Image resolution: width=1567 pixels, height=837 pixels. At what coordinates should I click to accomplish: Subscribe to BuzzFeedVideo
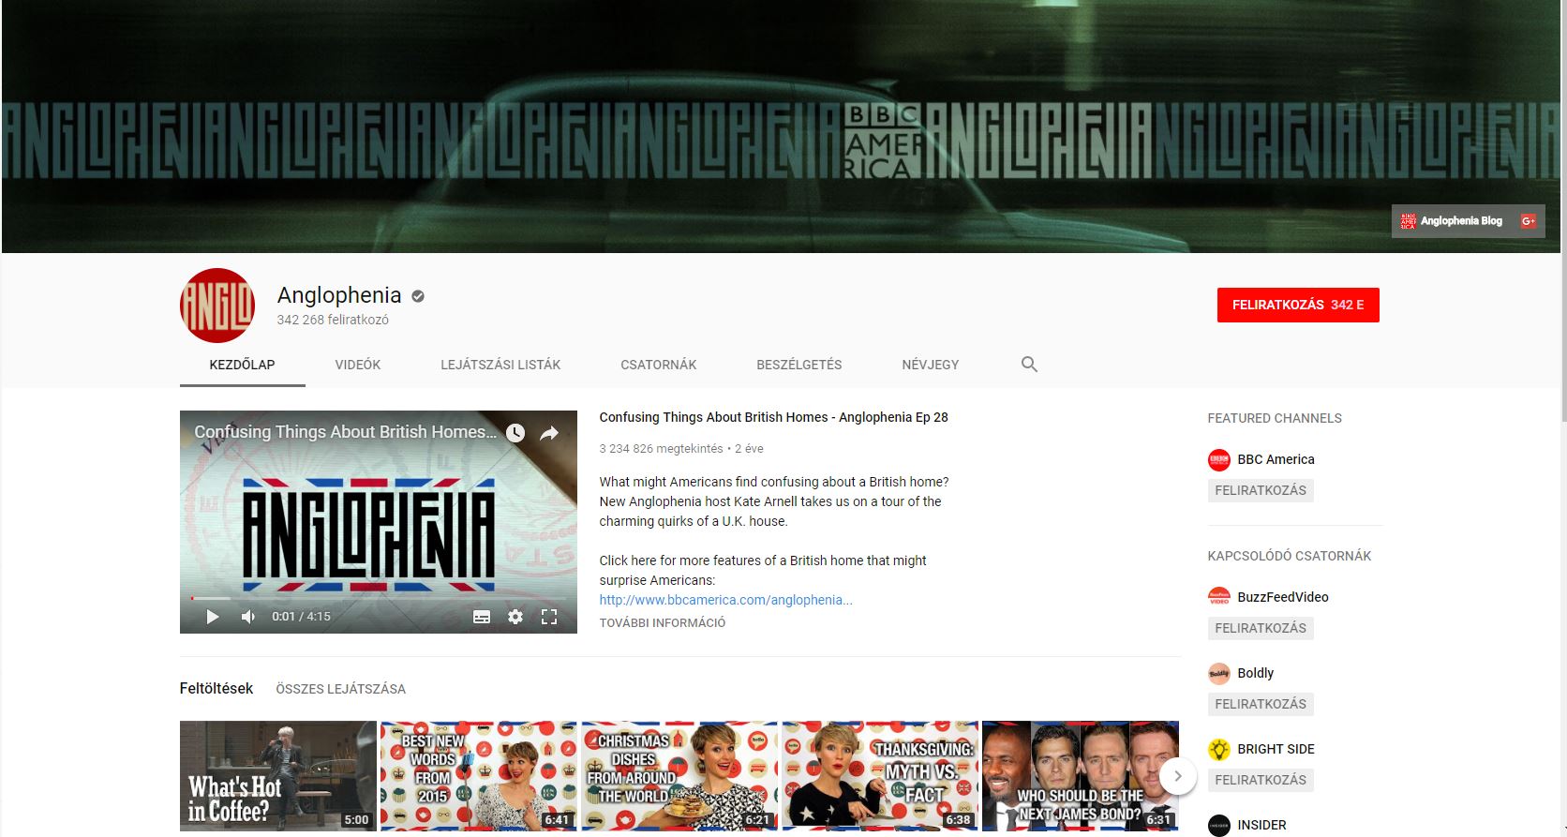click(1261, 628)
